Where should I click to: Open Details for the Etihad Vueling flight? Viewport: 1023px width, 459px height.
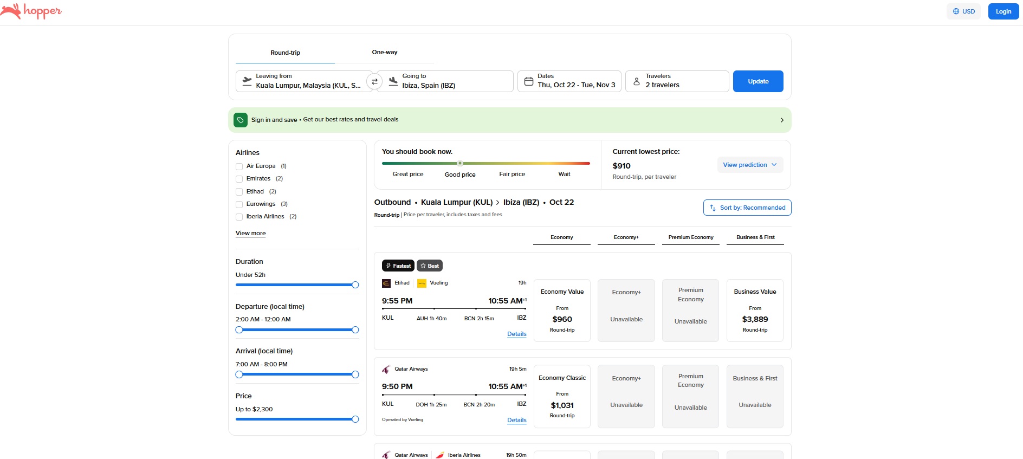coord(517,334)
